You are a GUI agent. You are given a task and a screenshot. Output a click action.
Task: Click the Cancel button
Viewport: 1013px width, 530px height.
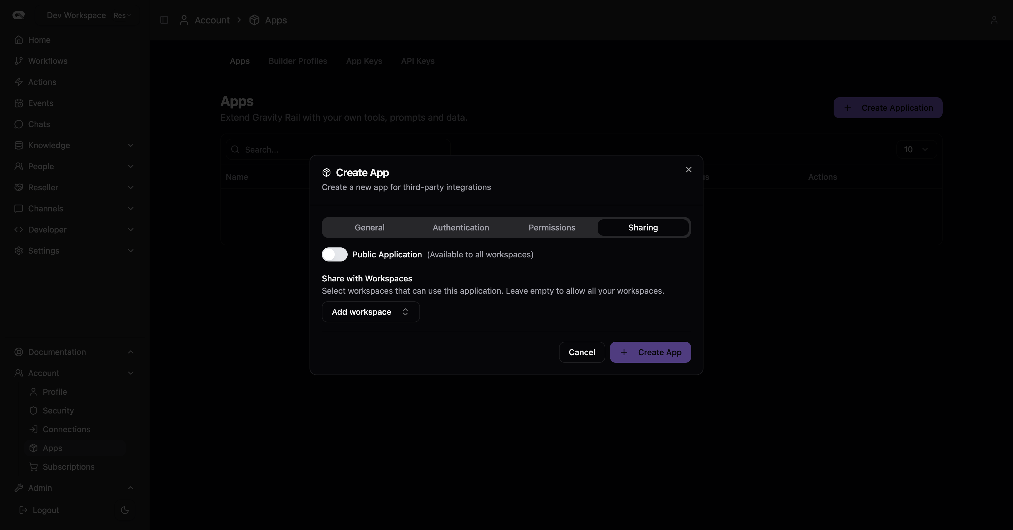(x=582, y=353)
